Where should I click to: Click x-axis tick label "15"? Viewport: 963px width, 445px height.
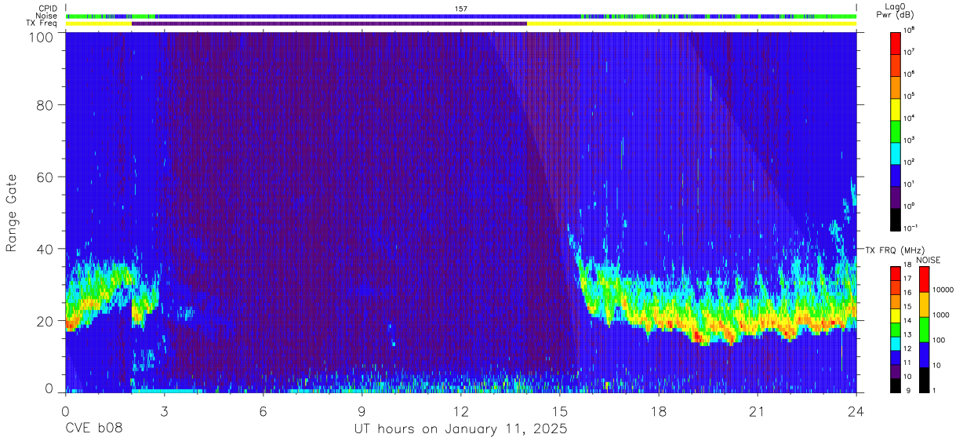tap(560, 412)
